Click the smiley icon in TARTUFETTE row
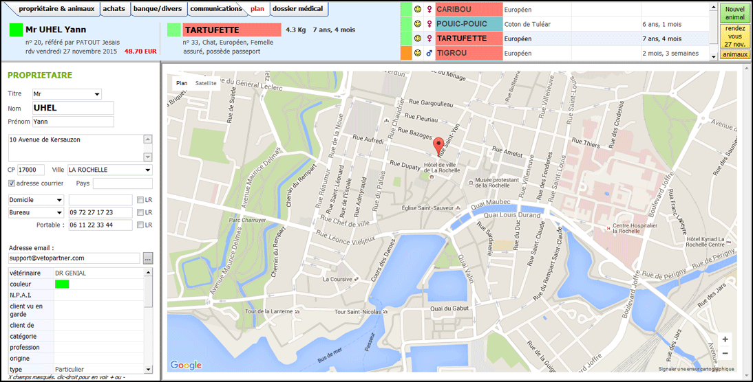This screenshot has height=382, width=753. coord(418,38)
